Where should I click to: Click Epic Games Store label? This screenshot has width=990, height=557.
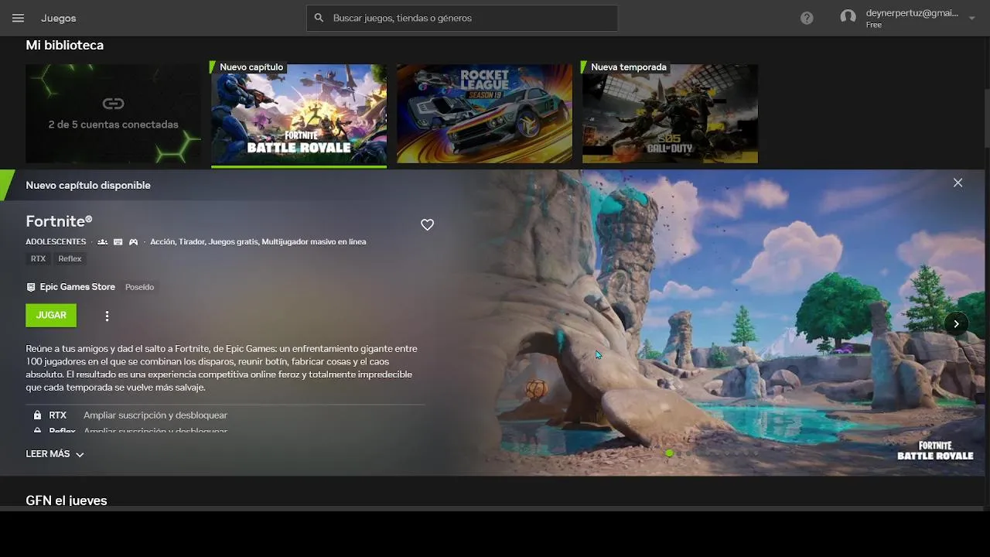point(77,287)
